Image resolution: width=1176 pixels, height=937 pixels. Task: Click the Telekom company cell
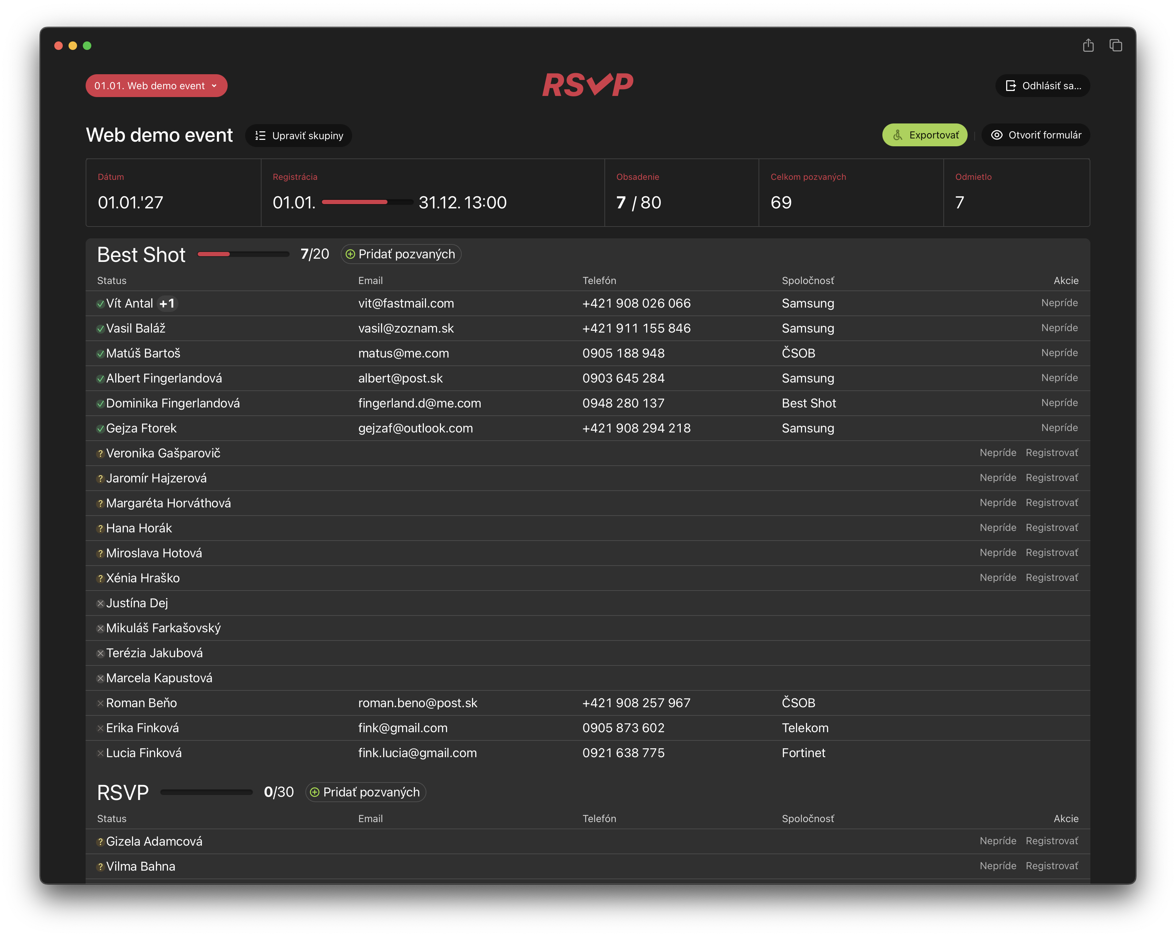click(805, 728)
